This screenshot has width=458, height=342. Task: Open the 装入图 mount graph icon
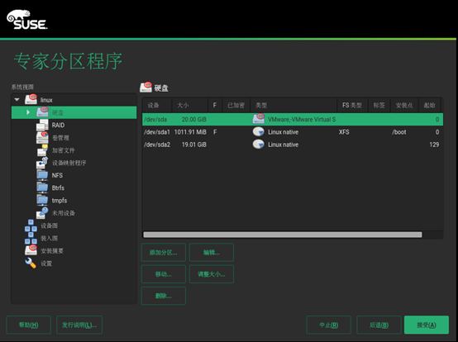point(31,238)
